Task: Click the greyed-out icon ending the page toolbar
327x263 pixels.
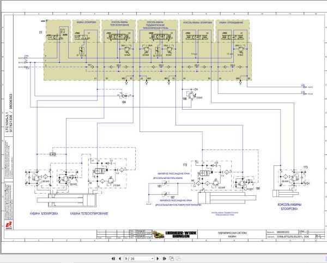Action: [x=179, y=259]
